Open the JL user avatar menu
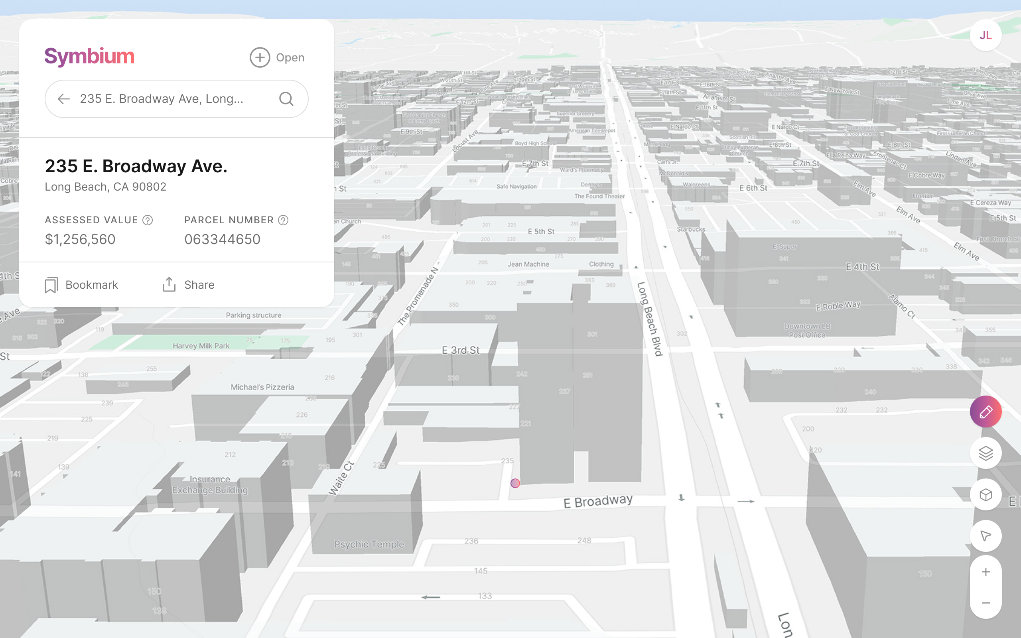This screenshot has height=638, width=1021. pyautogui.click(x=985, y=35)
